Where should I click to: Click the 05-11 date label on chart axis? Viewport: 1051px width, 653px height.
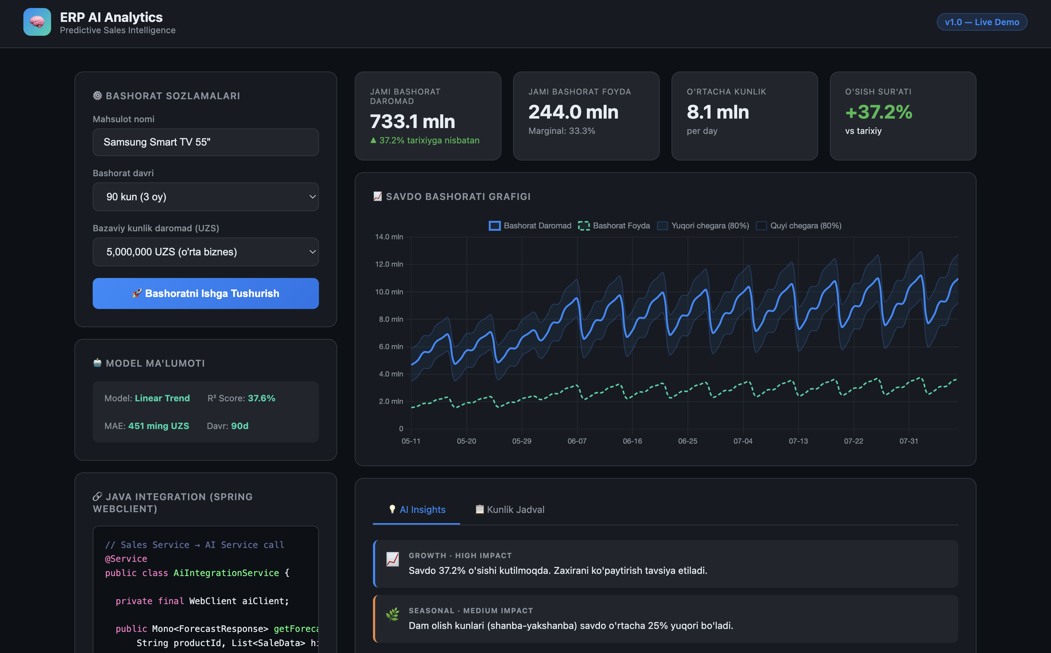tap(411, 441)
